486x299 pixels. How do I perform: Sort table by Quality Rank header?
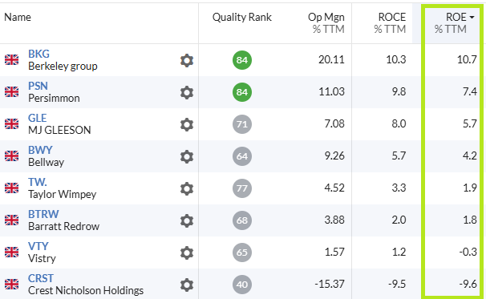(241, 17)
